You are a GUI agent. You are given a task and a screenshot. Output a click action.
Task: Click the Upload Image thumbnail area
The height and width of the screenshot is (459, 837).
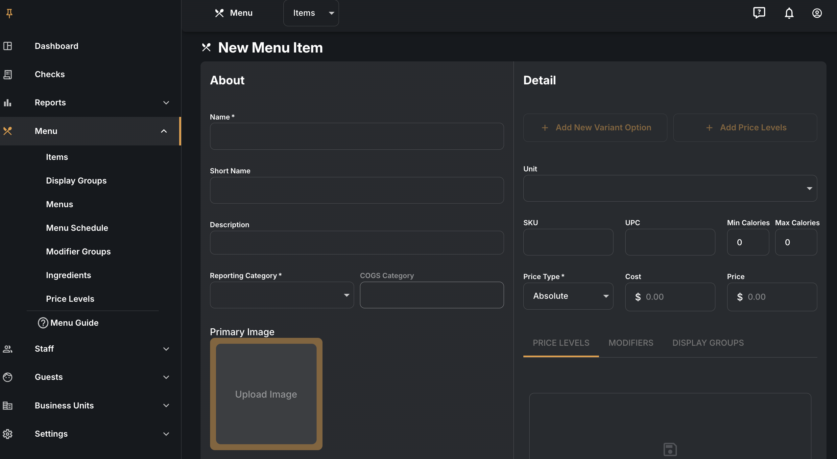[x=266, y=394]
